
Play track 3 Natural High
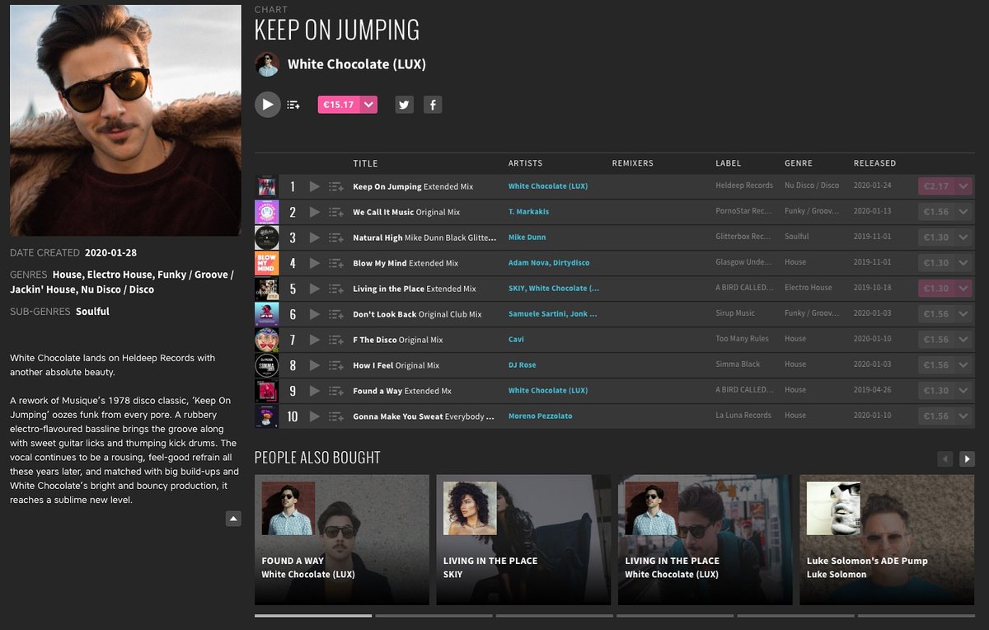[314, 237]
